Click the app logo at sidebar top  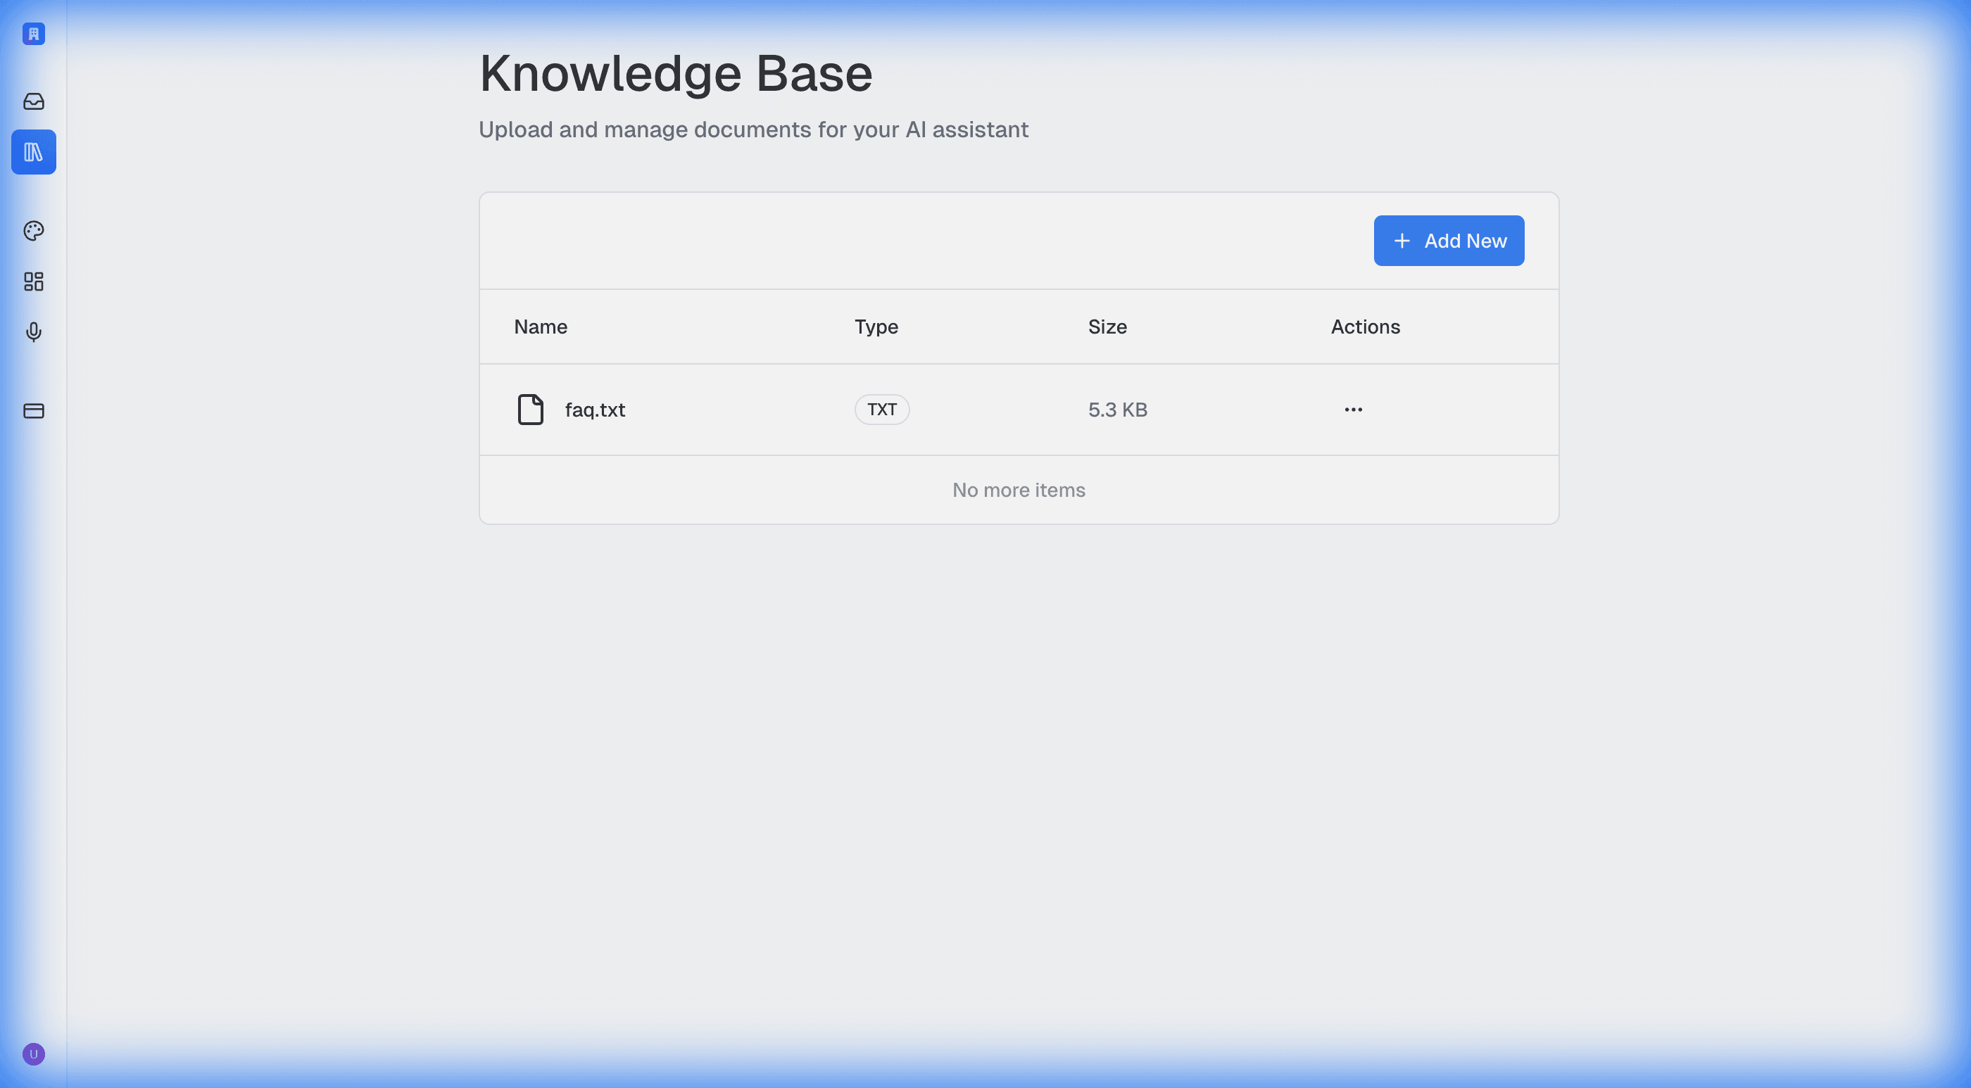pos(33,34)
